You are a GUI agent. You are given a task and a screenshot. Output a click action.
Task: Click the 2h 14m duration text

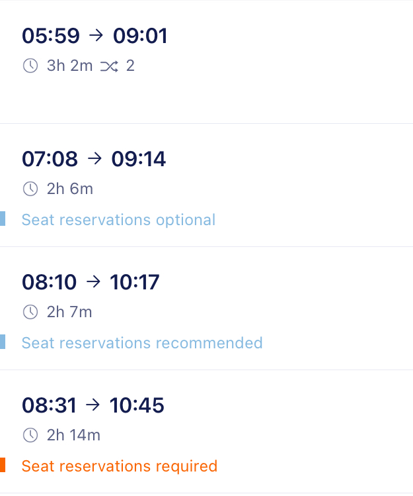[73, 435]
